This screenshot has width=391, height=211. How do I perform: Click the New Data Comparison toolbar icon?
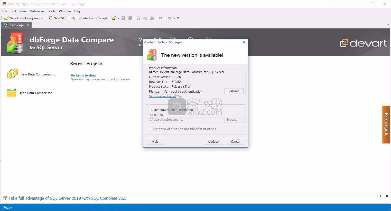point(6,18)
